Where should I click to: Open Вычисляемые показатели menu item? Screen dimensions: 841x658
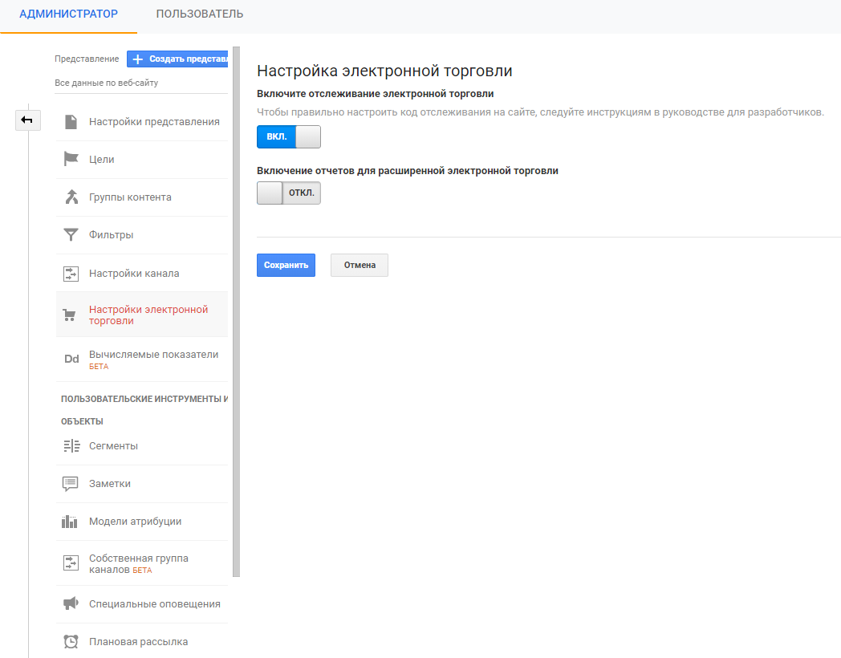[x=153, y=355]
